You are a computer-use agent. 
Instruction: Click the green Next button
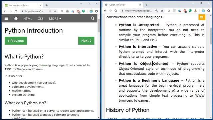tap(86, 41)
